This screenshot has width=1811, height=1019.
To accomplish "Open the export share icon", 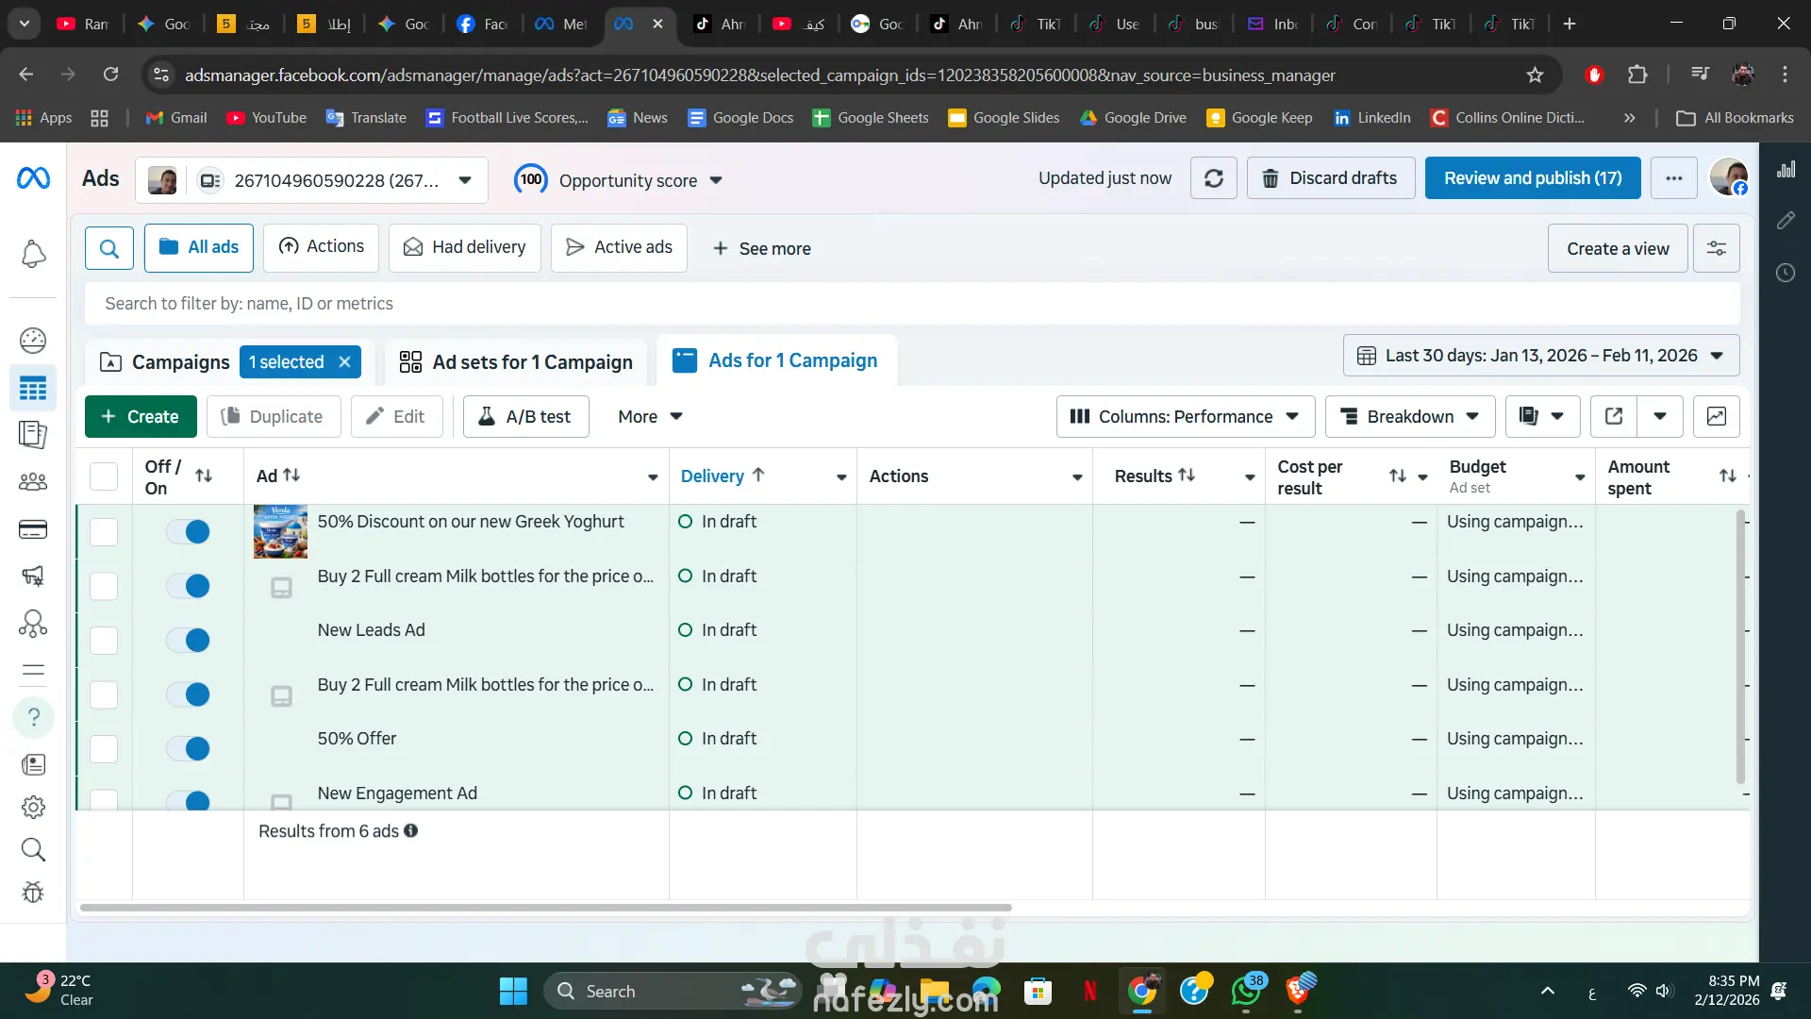I will coord(1613,416).
